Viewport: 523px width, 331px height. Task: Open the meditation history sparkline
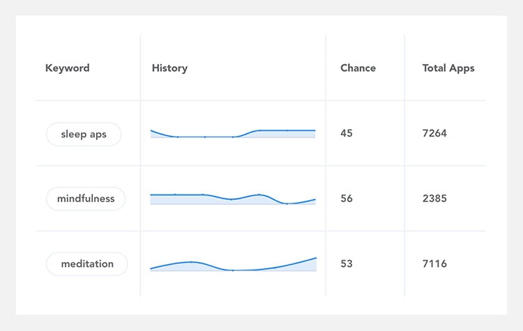(233, 264)
